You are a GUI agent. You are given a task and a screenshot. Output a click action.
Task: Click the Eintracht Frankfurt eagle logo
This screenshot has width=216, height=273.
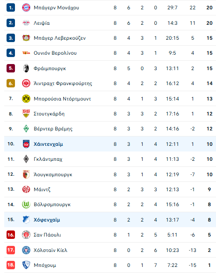pos(26,83)
